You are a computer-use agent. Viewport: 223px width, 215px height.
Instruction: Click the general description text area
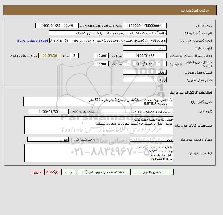click(98, 102)
